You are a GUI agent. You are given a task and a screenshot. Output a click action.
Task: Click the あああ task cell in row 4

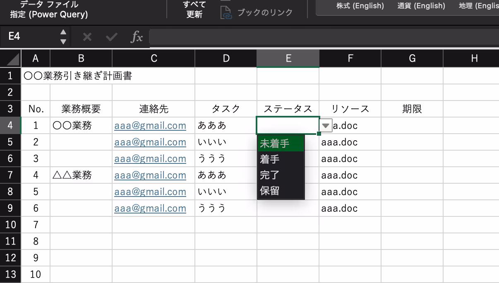pos(226,125)
